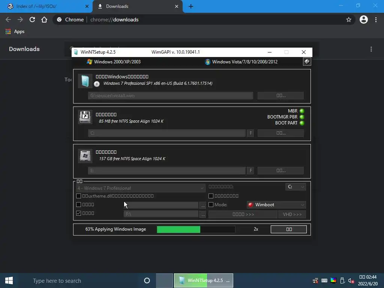
Task: Open the Apps bookmarks shortcut
Action: [15, 31]
